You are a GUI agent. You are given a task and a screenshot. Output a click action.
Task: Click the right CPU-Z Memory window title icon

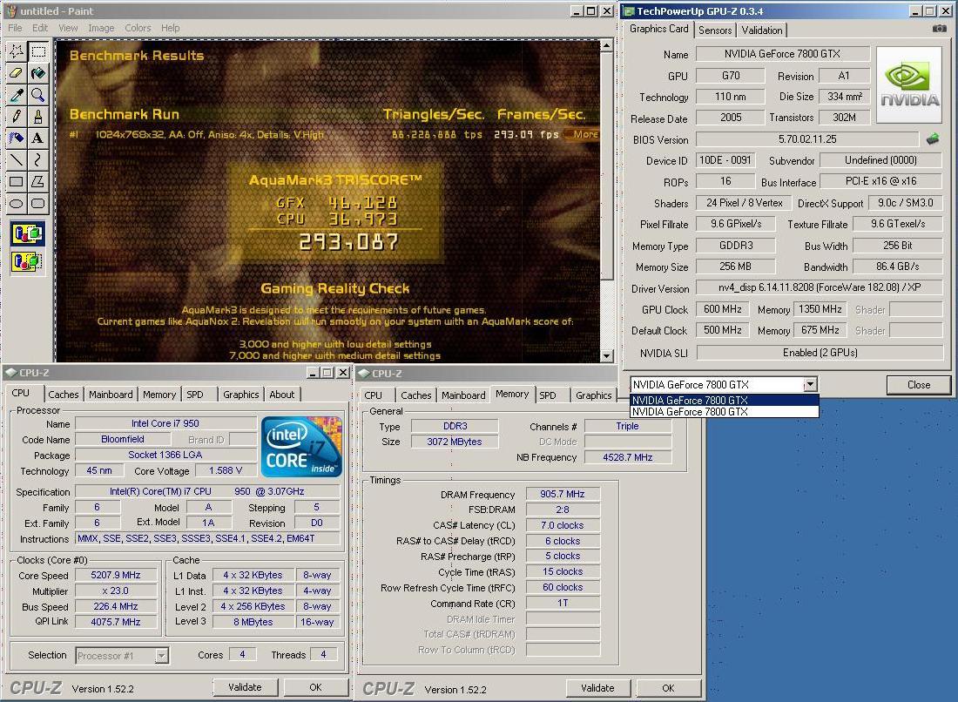click(x=363, y=374)
